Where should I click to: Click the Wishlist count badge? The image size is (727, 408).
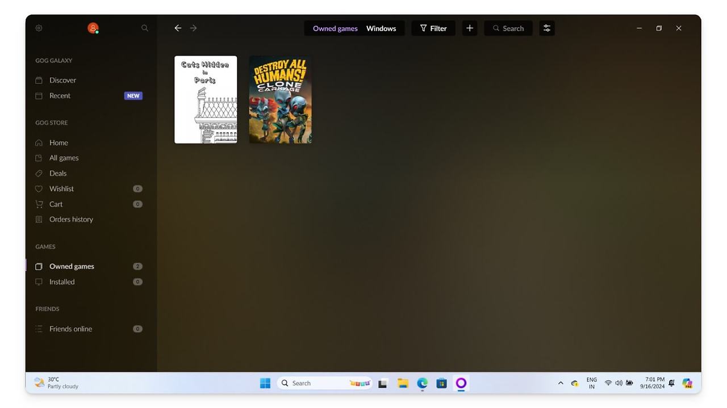click(x=137, y=188)
